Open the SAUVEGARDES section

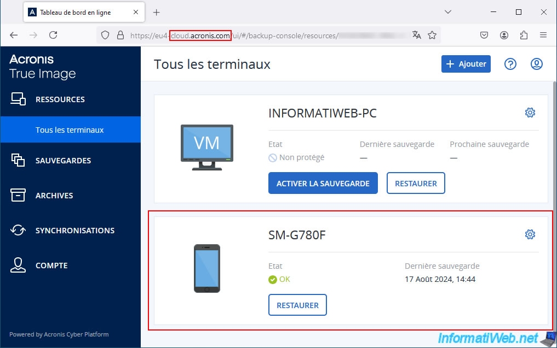click(70, 161)
